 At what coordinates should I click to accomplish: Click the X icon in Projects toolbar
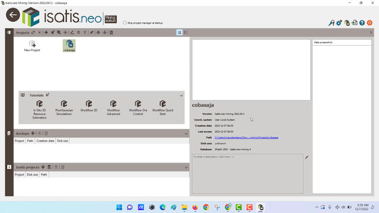40,33
